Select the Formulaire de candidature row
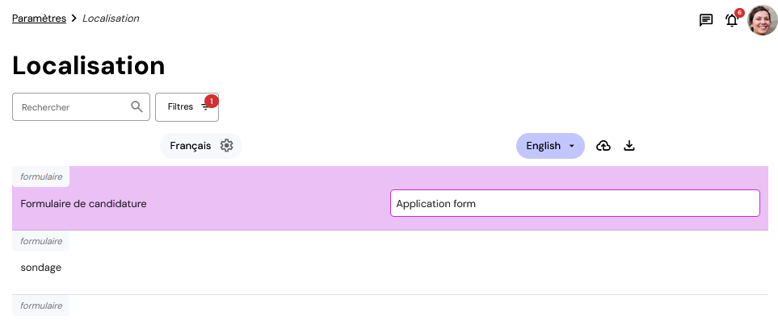 pos(390,198)
